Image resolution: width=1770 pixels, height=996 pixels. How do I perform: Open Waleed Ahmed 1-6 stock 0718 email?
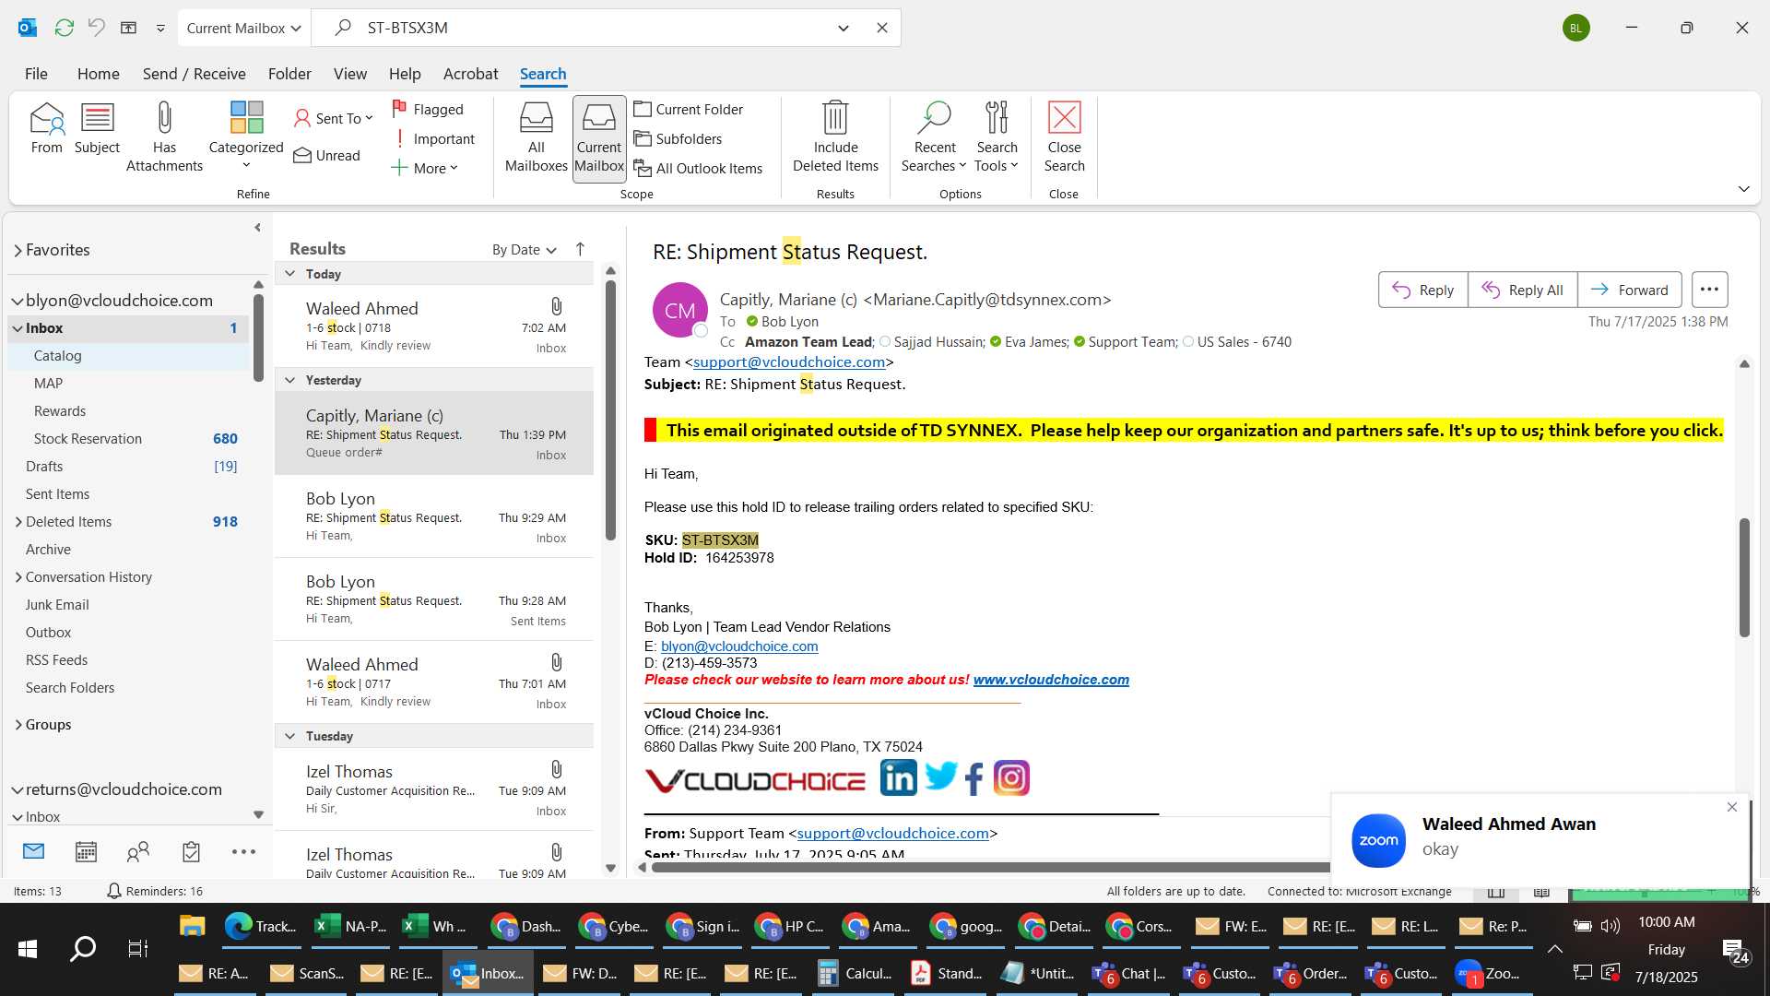[x=434, y=326]
